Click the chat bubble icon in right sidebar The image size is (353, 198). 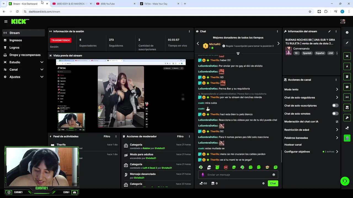point(347,87)
